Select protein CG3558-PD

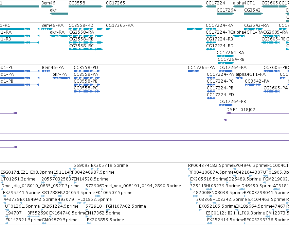(x=87, y=71)
